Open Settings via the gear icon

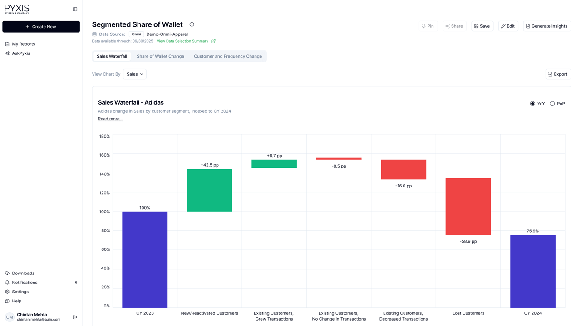pyautogui.click(x=7, y=292)
